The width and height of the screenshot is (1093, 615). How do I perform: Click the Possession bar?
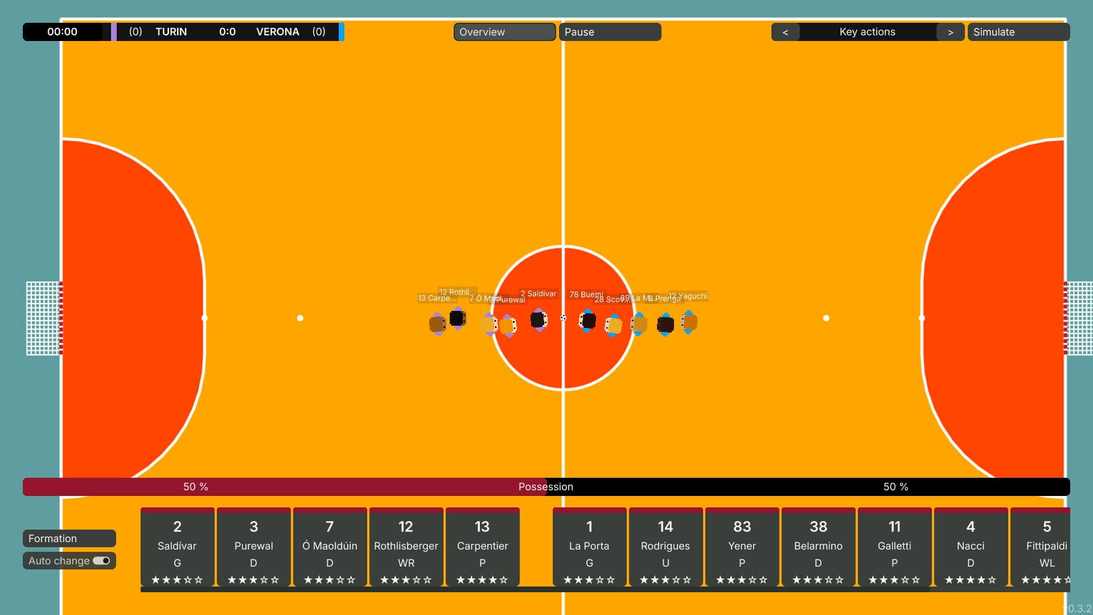pos(546,487)
